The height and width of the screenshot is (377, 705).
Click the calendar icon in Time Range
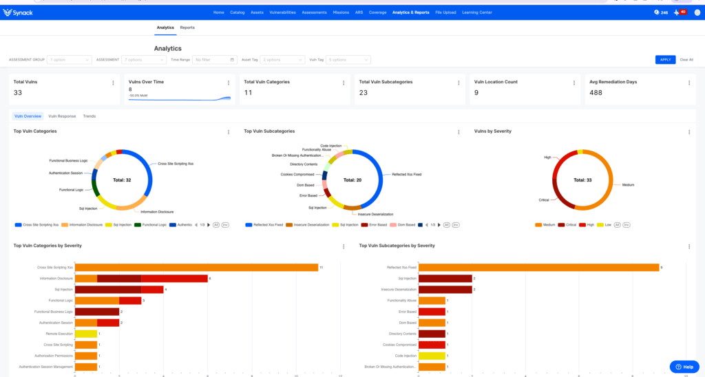pyautogui.click(x=233, y=60)
